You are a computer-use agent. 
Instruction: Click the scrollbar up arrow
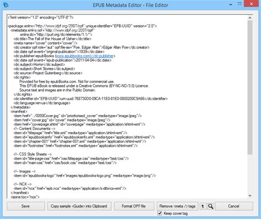click(x=249, y=18)
